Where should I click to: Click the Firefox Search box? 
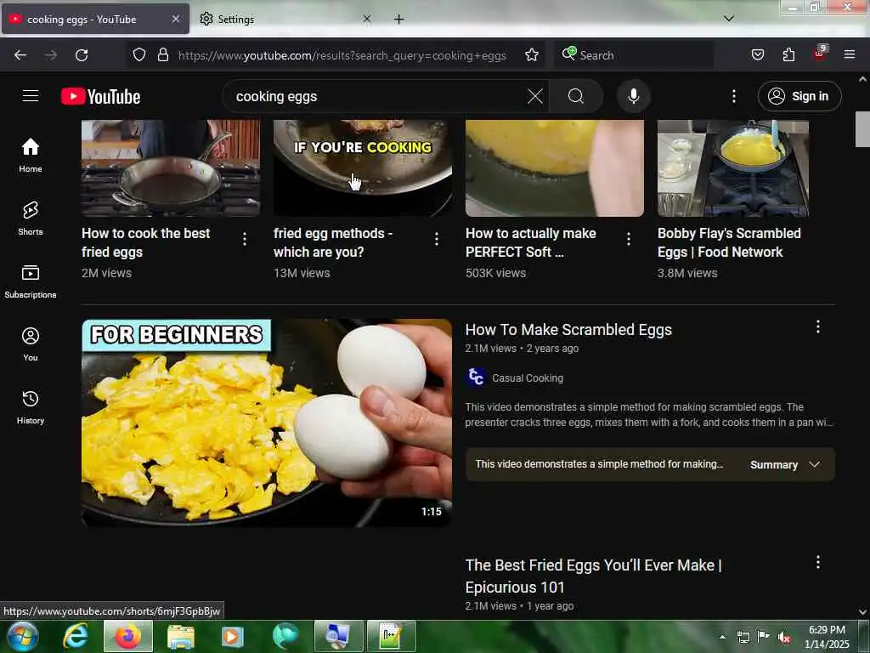pos(633,55)
